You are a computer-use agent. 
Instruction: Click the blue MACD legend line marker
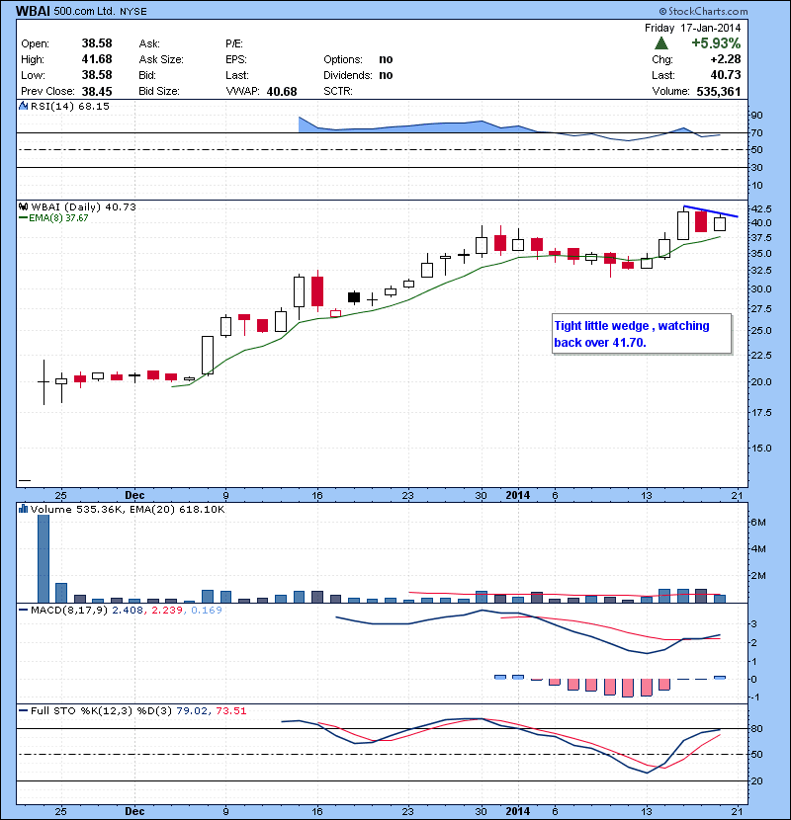click(23, 610)
